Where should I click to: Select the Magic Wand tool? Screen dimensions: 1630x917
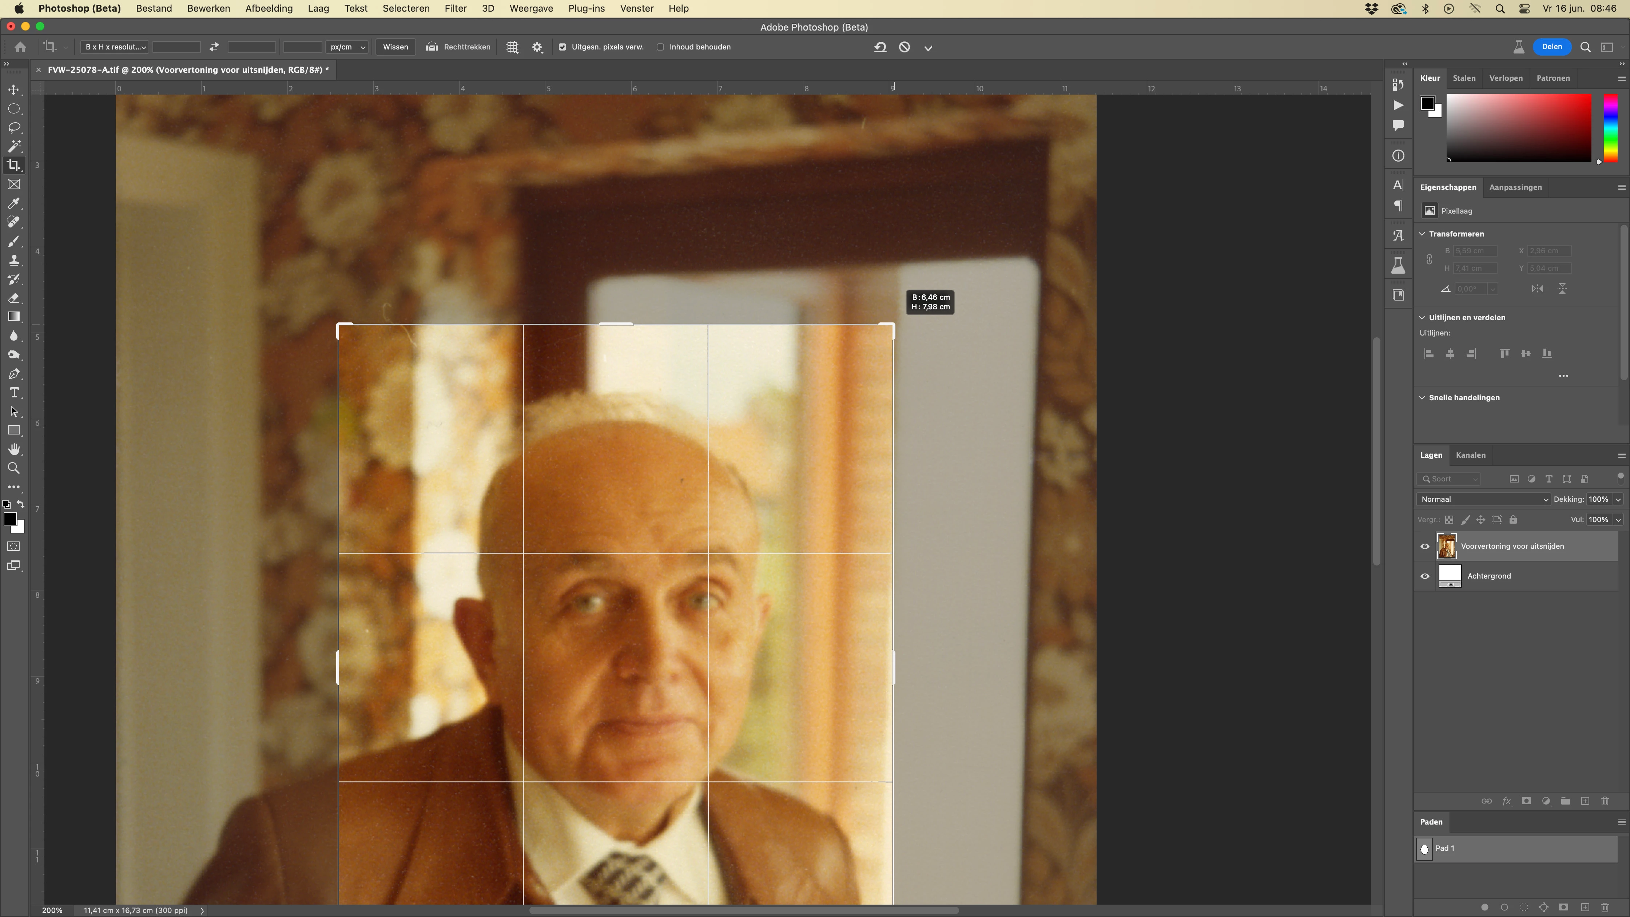click(14, 147)
